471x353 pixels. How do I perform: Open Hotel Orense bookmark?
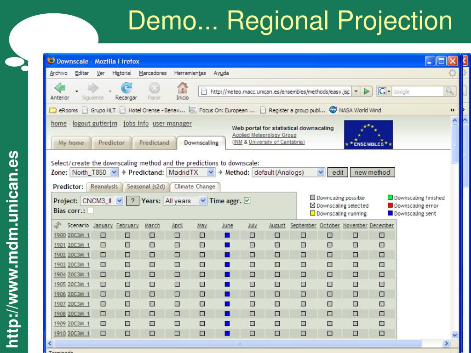(152, 110)
